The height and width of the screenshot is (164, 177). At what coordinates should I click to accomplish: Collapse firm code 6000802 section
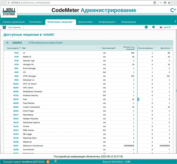pos(7,43)
